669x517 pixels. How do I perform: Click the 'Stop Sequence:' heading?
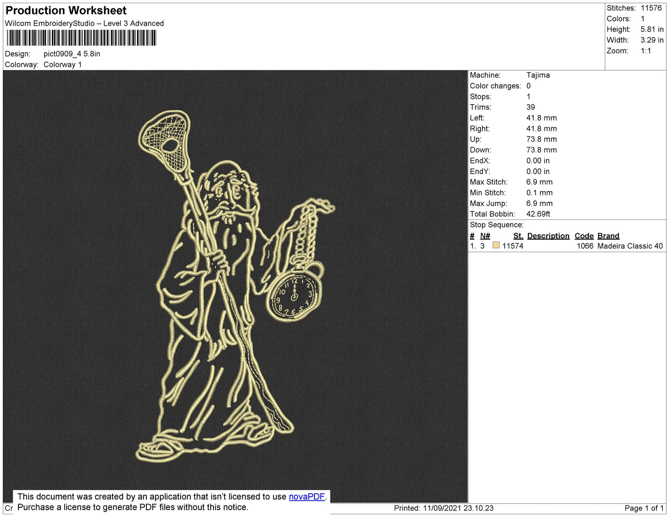pos(497,224)
